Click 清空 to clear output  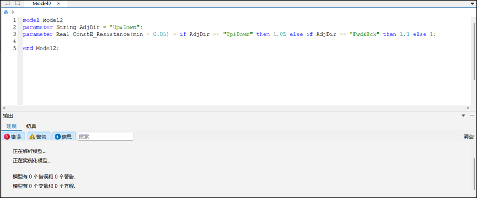[x=469, y=136]
